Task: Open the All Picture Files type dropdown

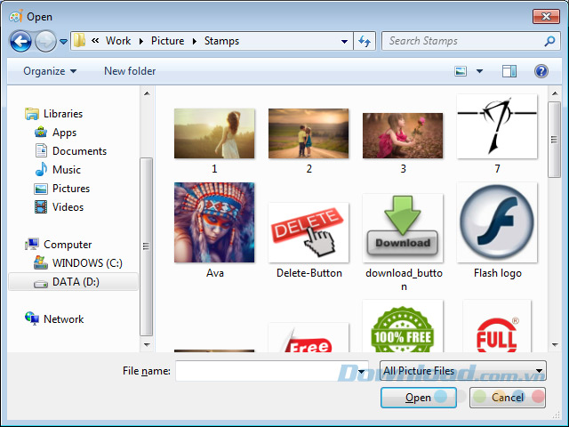Action: click(x=462, y=371)
